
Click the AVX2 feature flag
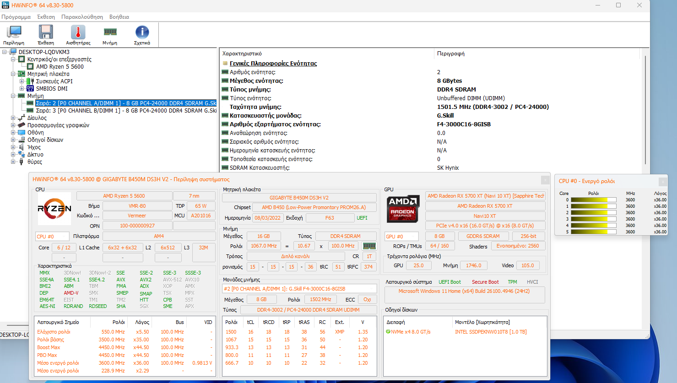tap(146, 280)
